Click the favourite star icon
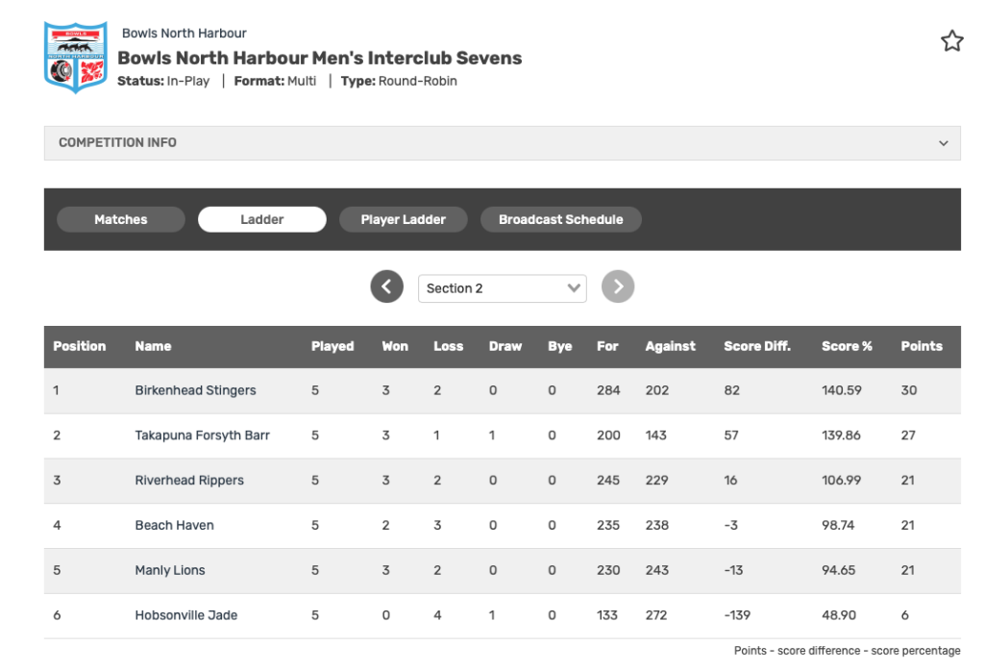The width and height of the screenshot is (984, 671). point(951,40)
